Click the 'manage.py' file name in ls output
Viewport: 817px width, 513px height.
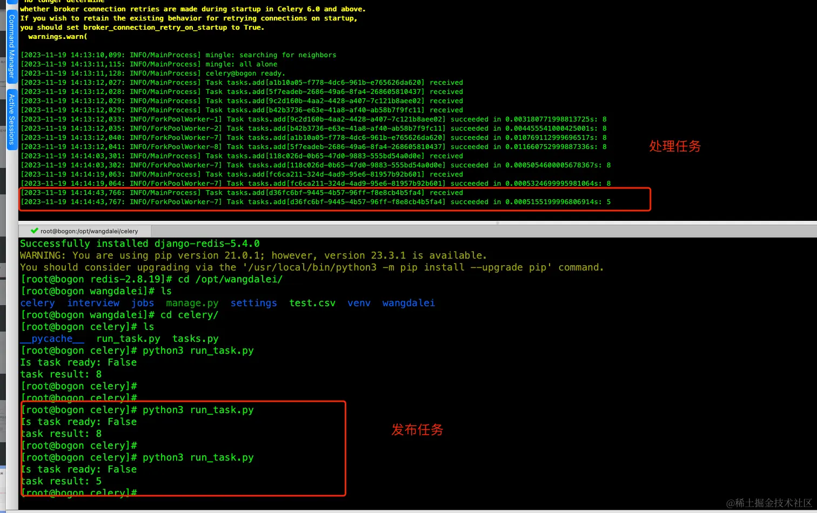click(192, 303)
